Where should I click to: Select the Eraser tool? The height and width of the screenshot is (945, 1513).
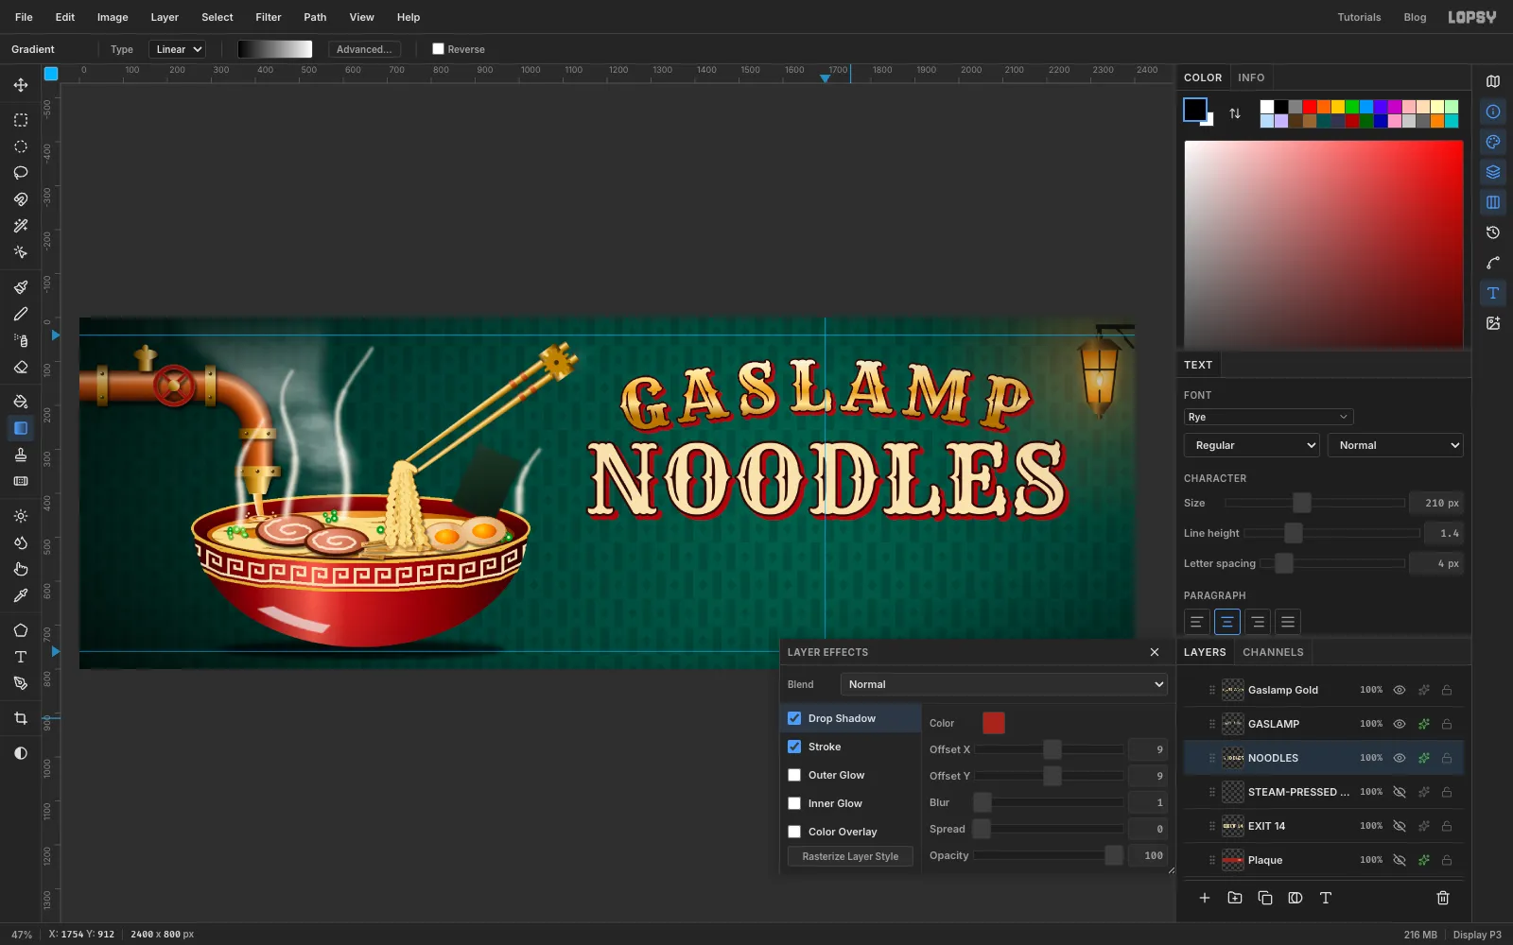click(x=21, y=367)
